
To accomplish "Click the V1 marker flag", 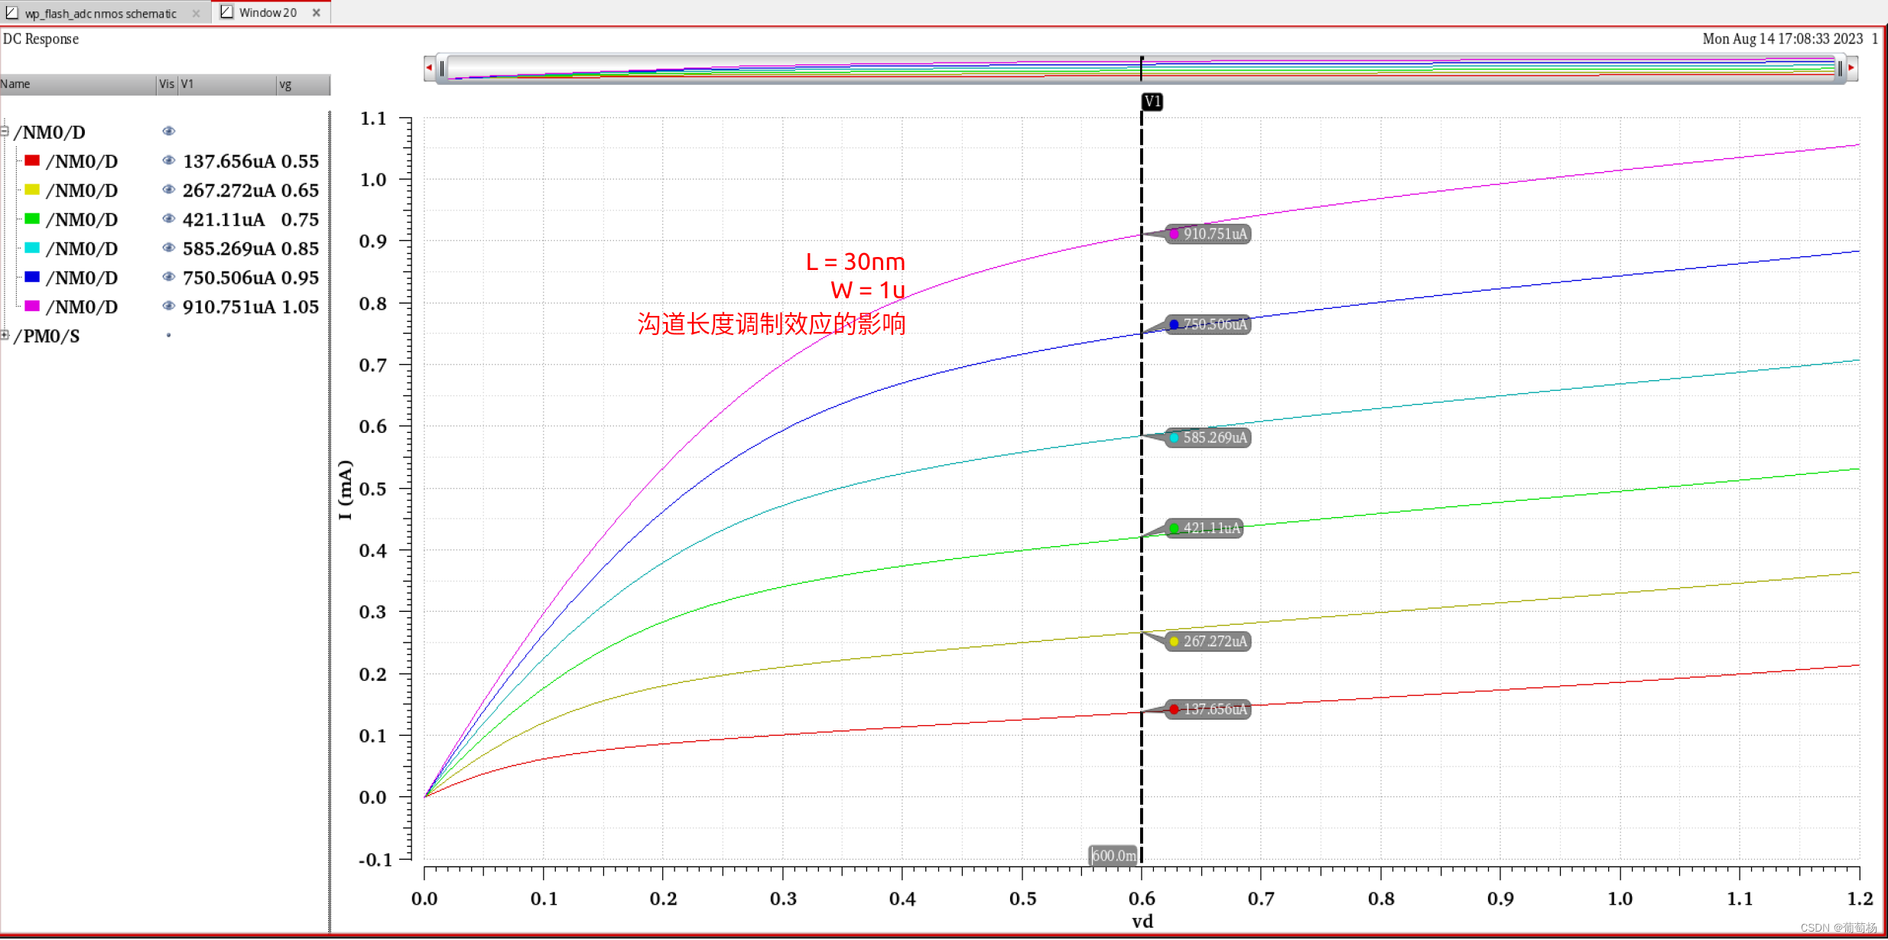I will pos(1152,102).
